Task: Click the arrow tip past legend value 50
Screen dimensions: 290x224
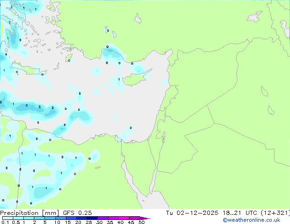Action: 145,218
